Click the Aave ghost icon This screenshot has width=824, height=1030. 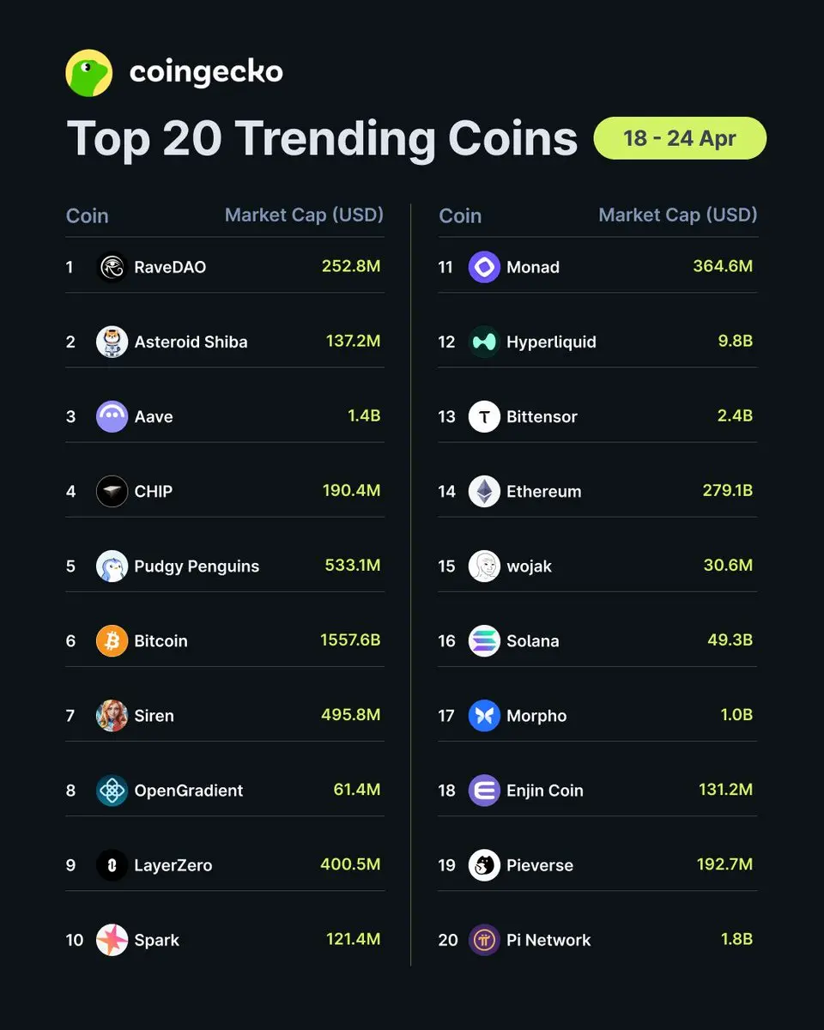112,417
